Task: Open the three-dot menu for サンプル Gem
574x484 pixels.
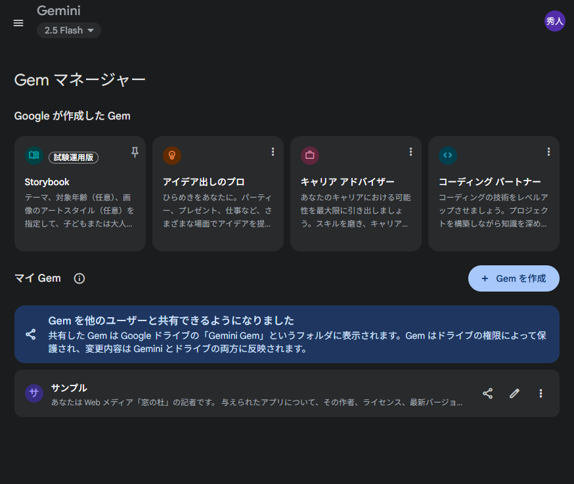Action: pos(541,393)
